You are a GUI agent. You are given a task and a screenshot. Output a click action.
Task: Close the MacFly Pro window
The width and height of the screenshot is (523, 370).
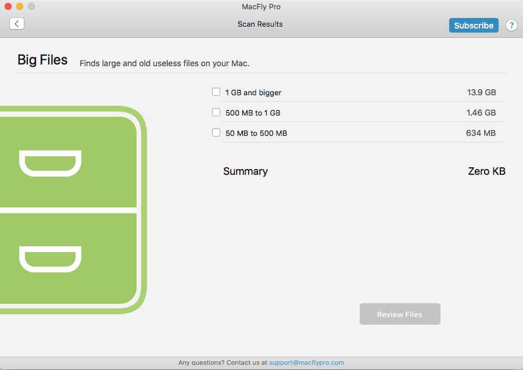pos(8,6)
